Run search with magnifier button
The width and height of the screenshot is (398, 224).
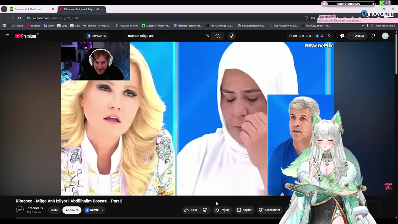pos(218,36)
